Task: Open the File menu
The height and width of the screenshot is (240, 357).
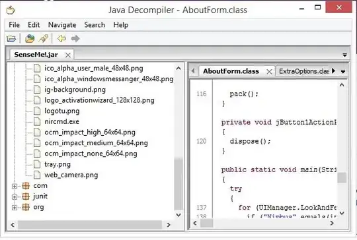Action: [x=14, y=25]
